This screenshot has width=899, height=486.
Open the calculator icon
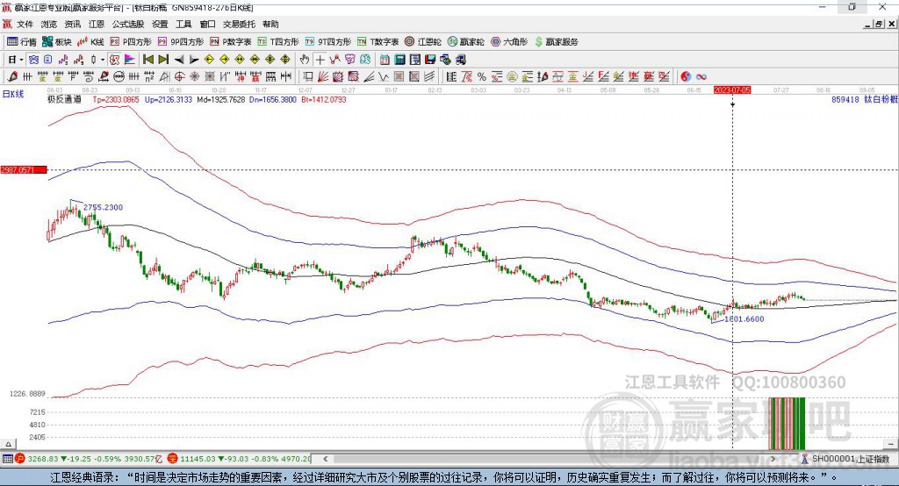(x=399, y=60)
